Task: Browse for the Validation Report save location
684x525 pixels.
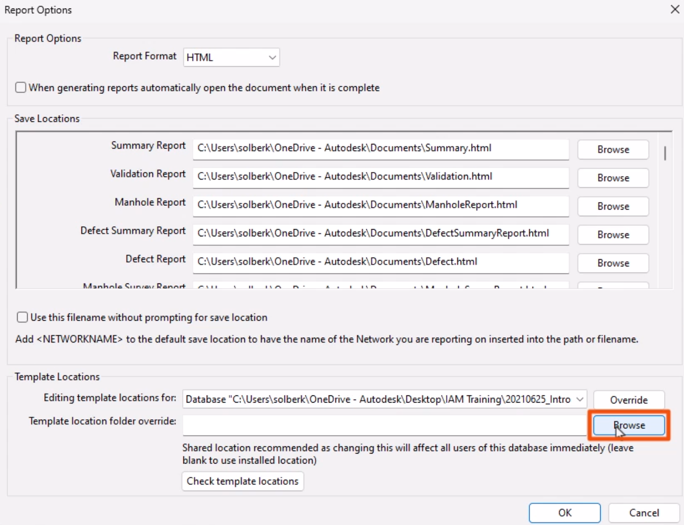Action: [x=613, y=178]
